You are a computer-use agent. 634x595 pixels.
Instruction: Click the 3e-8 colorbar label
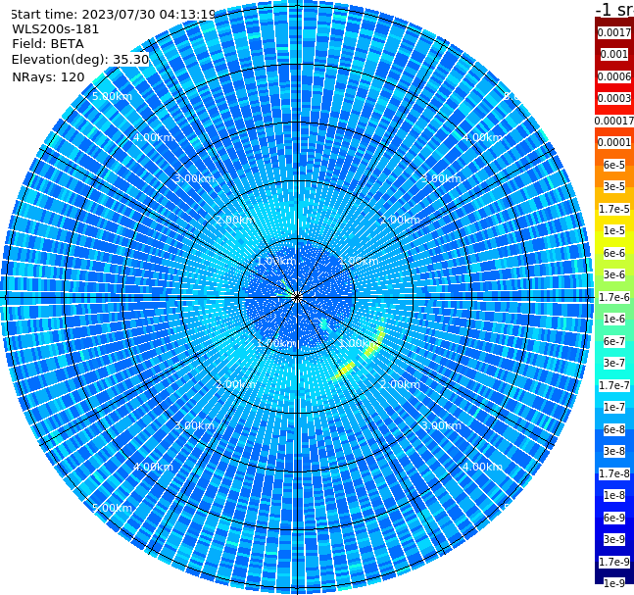coord(614,451)
